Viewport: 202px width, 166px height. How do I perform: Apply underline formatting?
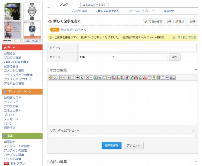pos(82,78)
